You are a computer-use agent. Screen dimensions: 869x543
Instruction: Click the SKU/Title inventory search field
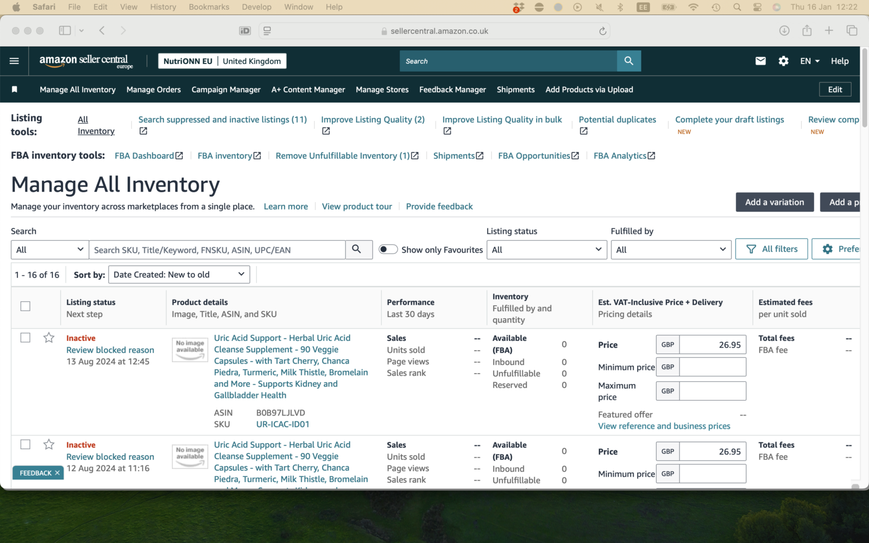217,250
